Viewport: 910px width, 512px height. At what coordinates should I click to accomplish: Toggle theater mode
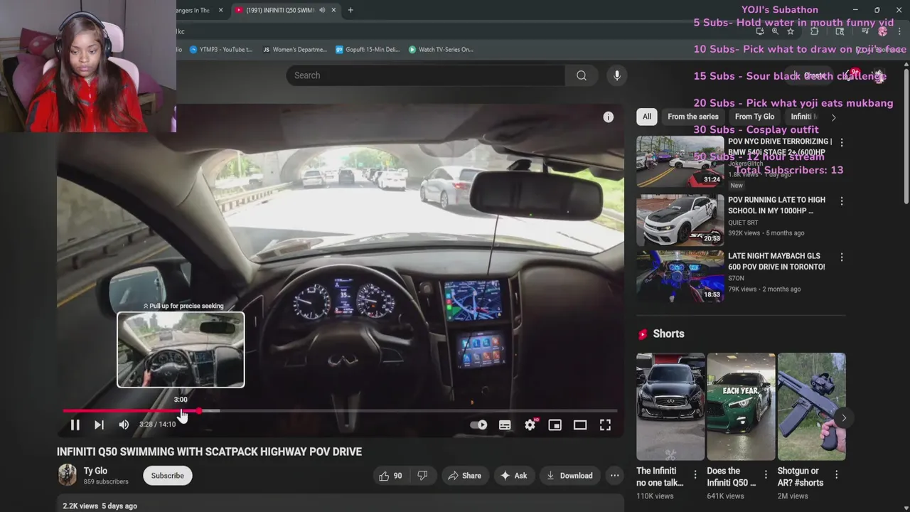tap(580, 425)
